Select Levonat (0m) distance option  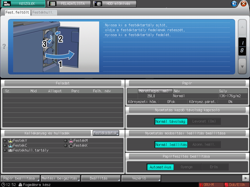click(204, 121)
